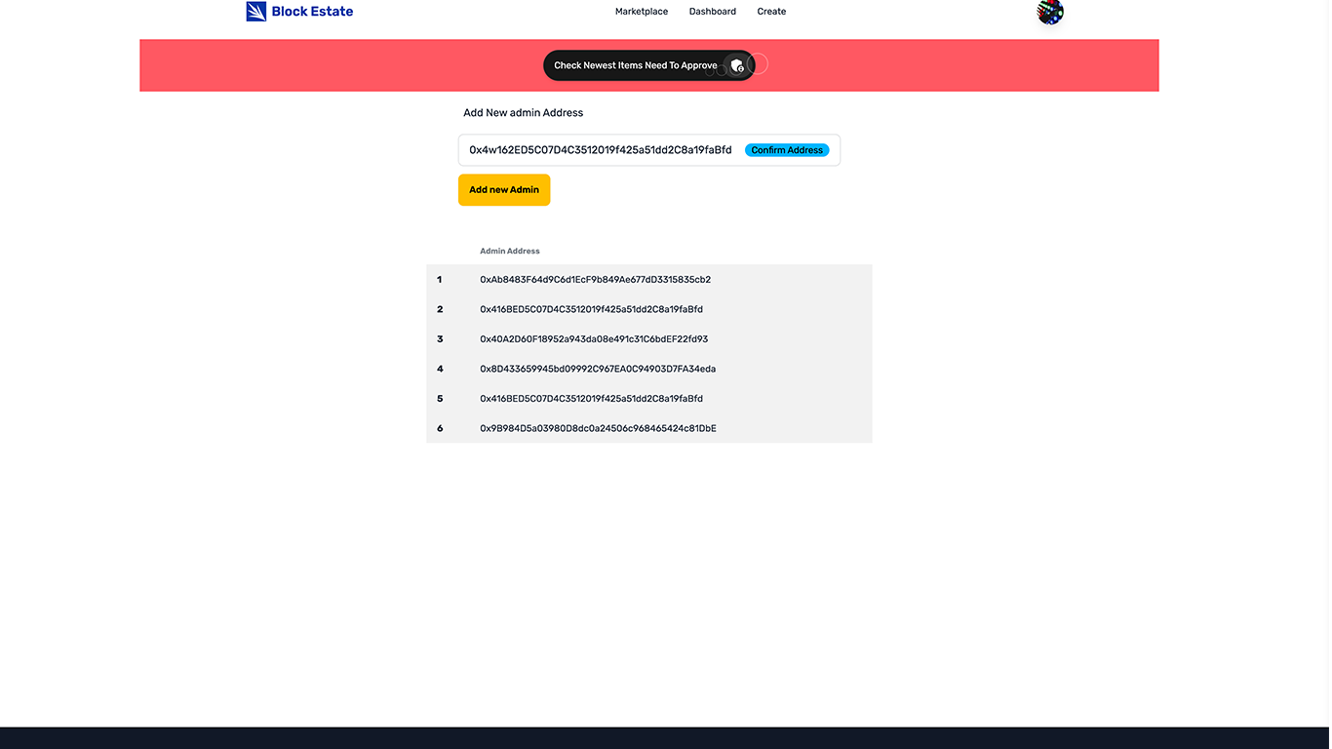This screenshot has height=749, width=1332.
Task: Open the Marketplace page
Action: coord(641,12)
